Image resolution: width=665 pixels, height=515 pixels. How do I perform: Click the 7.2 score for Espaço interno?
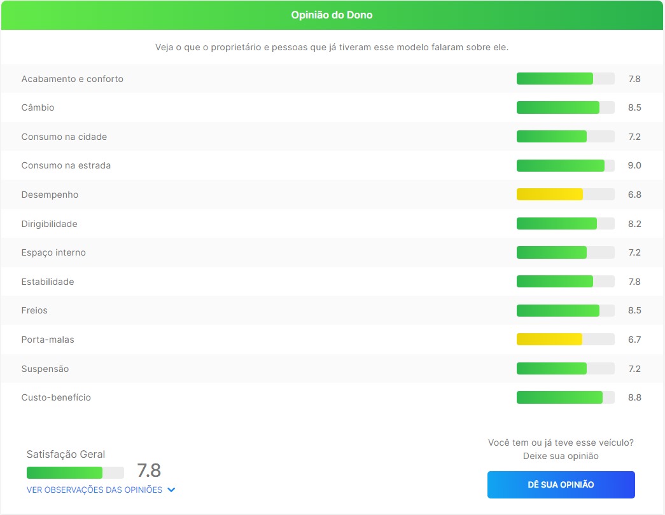[634, 252]
